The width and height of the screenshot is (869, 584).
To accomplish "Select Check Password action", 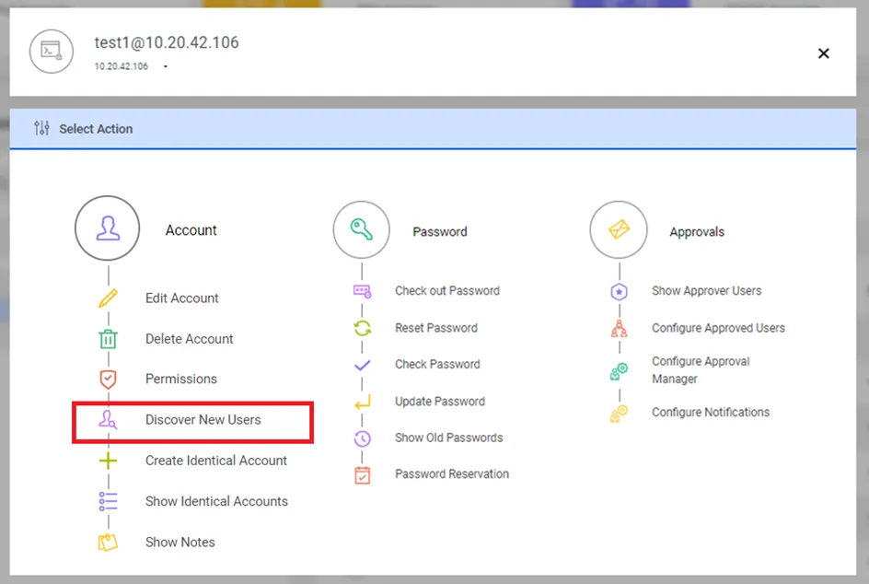I will point(437,365).
